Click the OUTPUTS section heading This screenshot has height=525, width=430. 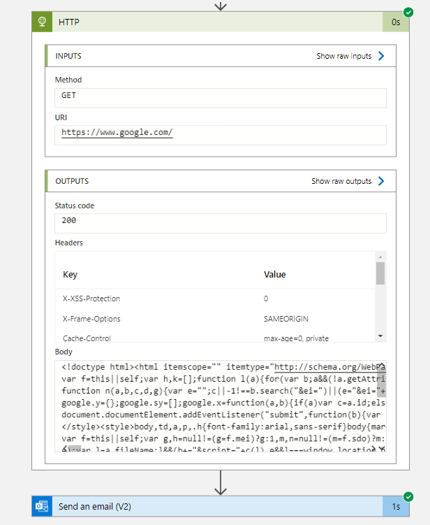coord(72,181)
